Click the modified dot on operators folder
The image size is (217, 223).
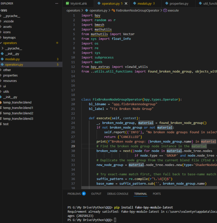[x=57, y=43]
